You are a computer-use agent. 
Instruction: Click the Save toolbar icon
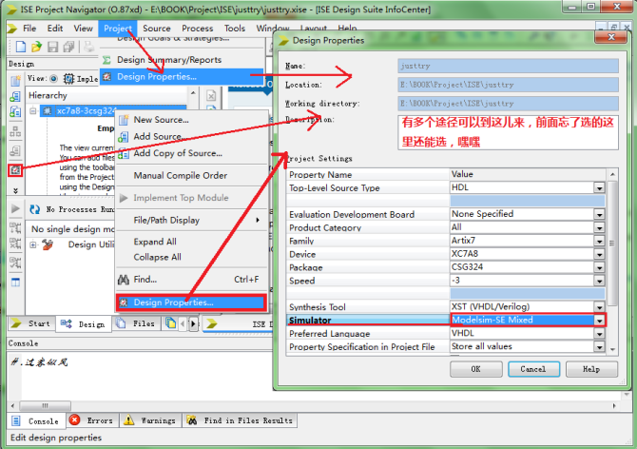[53, 47]
